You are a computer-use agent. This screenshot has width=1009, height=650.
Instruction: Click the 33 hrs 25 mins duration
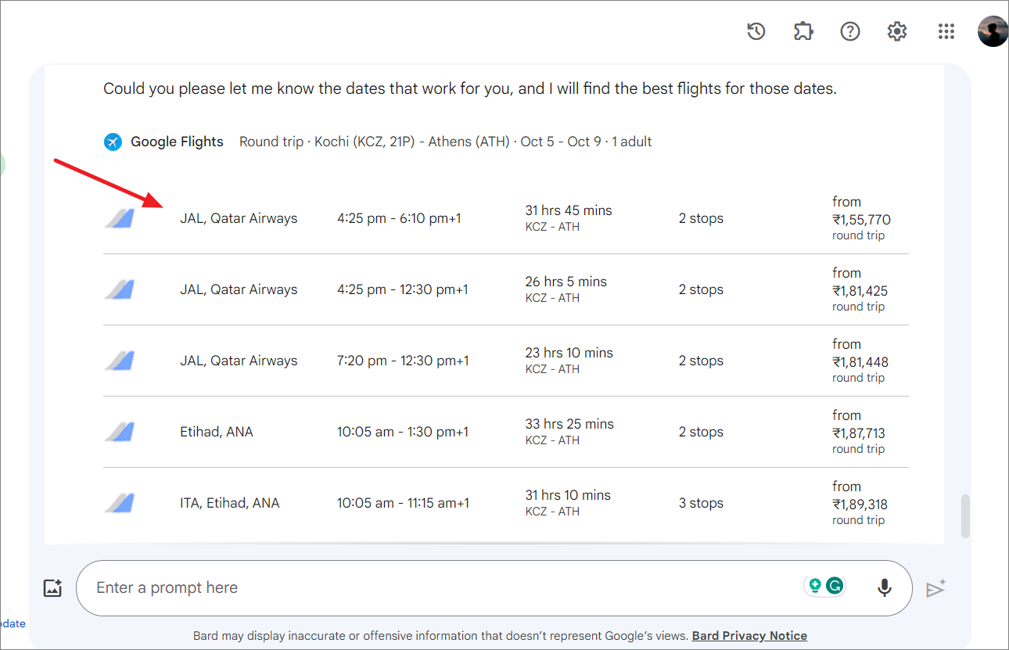coord(569,424)
